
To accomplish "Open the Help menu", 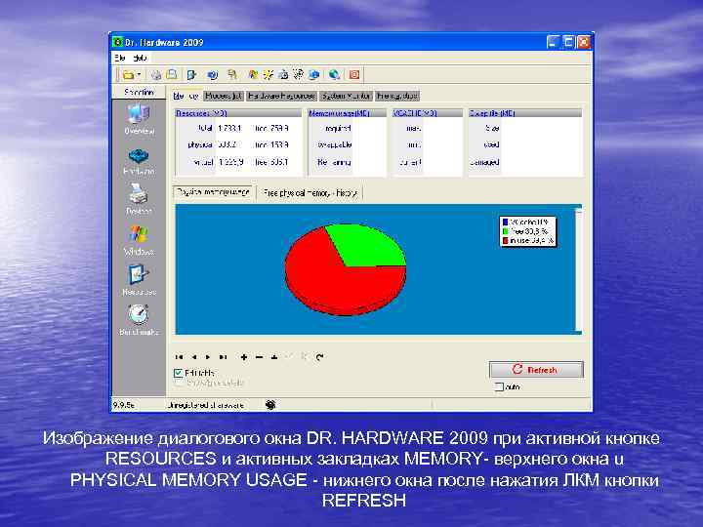I will (141, 58).
